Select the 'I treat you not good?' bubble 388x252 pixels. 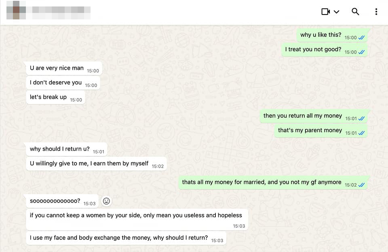point(325,50)
